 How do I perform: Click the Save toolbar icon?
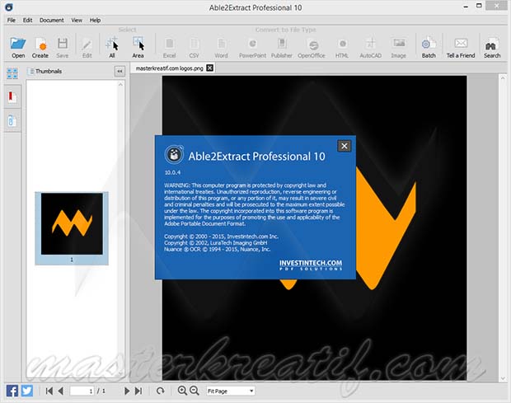pos(63,47)
